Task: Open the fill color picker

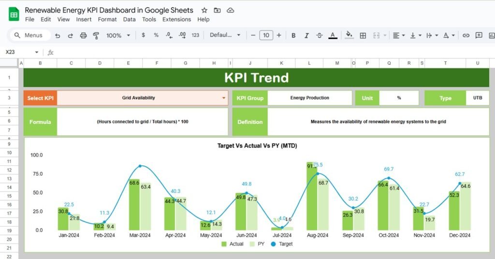Action: pos(349,35)
